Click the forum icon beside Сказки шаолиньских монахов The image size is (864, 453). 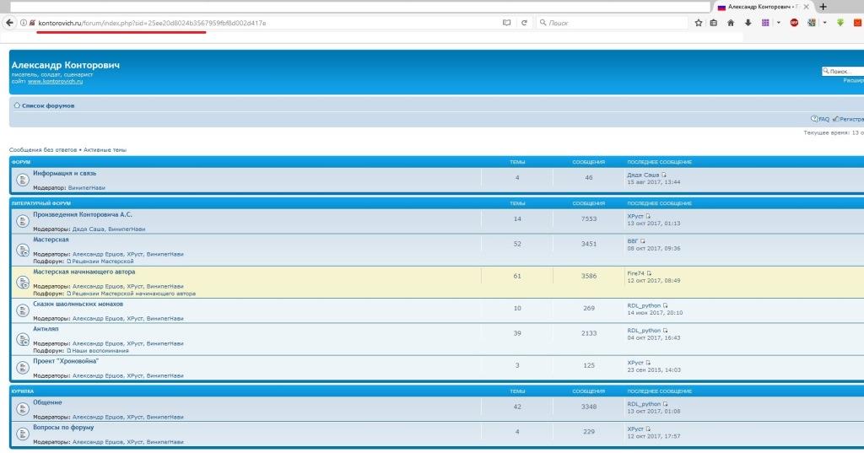pos(23,310)
